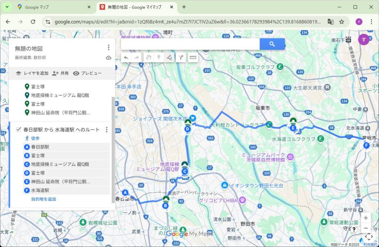This screenshot has width=379, height=247.
Task: Click 地底探検ミュージアム 龍Q館 green pin layer item
Action: [x=57, y=95]
